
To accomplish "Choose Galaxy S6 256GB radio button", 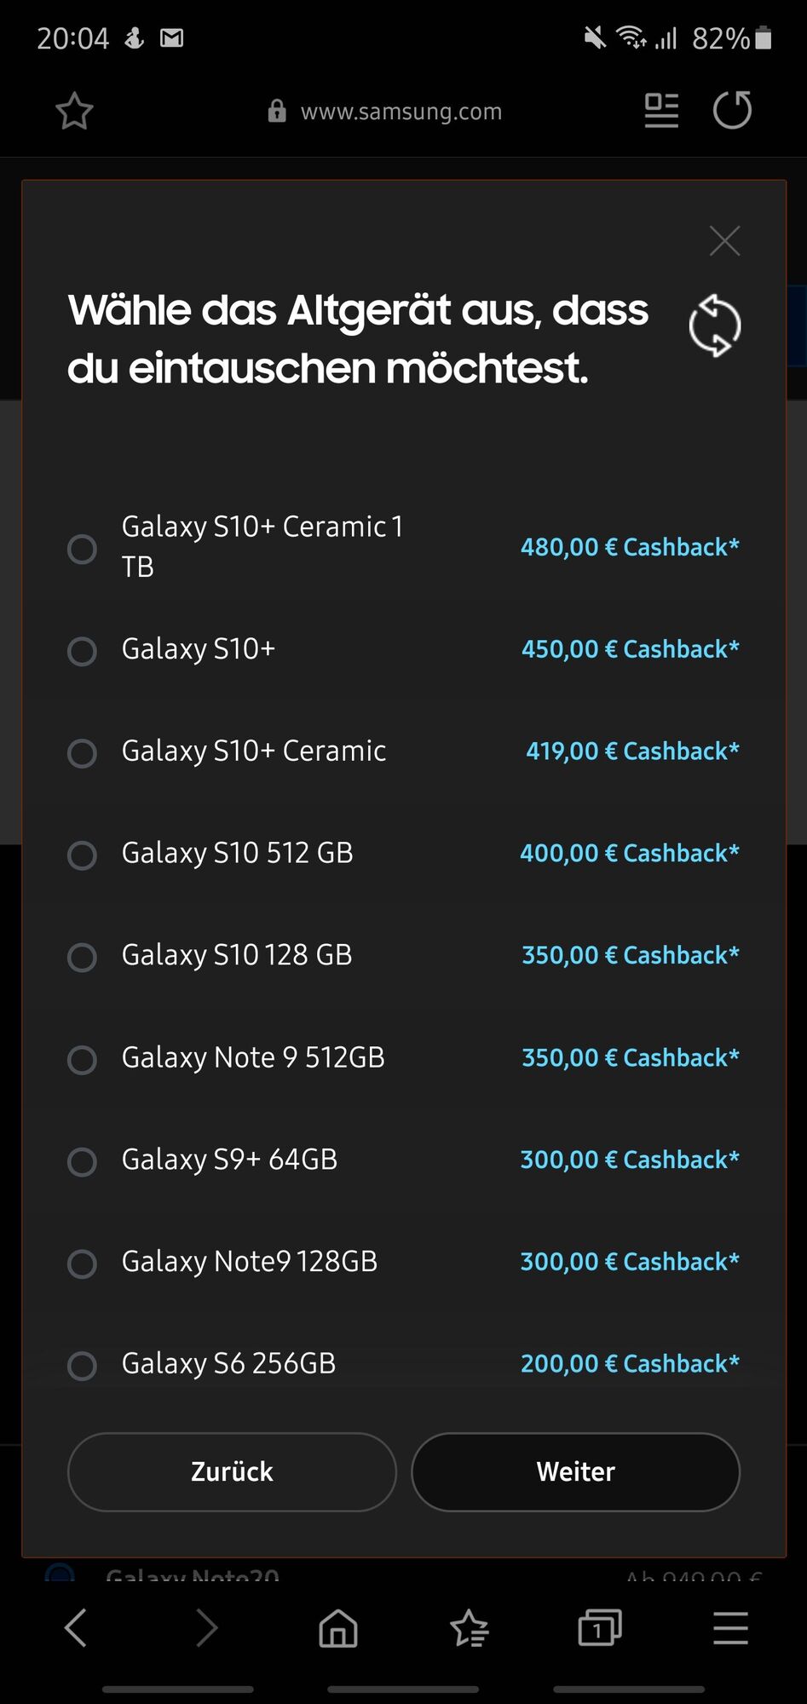I will point(82,1366).
